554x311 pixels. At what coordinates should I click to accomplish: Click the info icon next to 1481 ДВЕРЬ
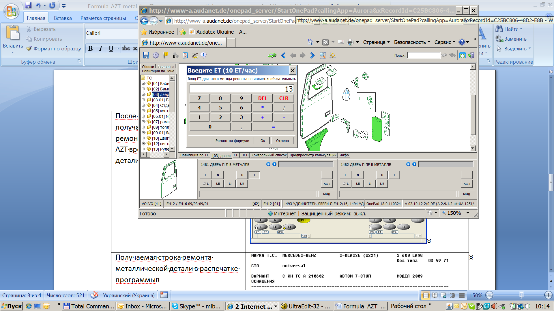point(274,164)
